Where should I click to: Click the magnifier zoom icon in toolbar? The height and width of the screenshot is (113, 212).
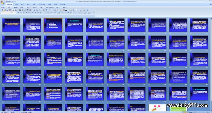[84, 10]
